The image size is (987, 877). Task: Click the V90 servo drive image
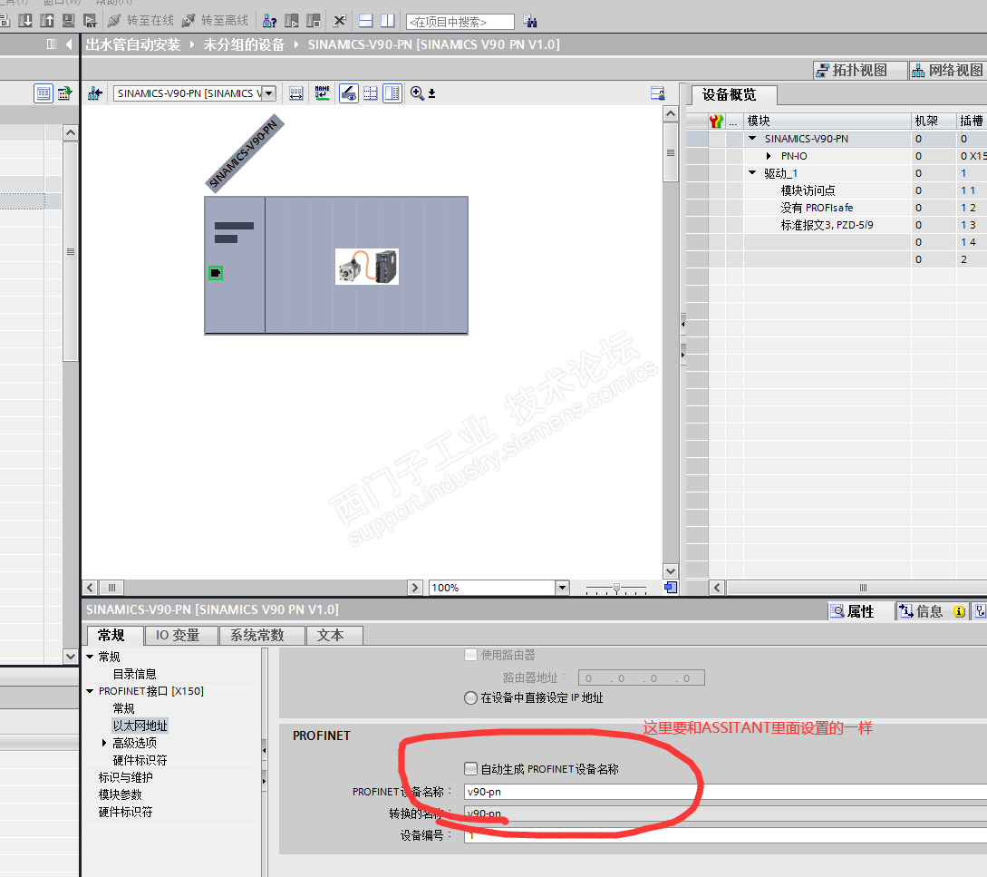click(x=367, y=267)
